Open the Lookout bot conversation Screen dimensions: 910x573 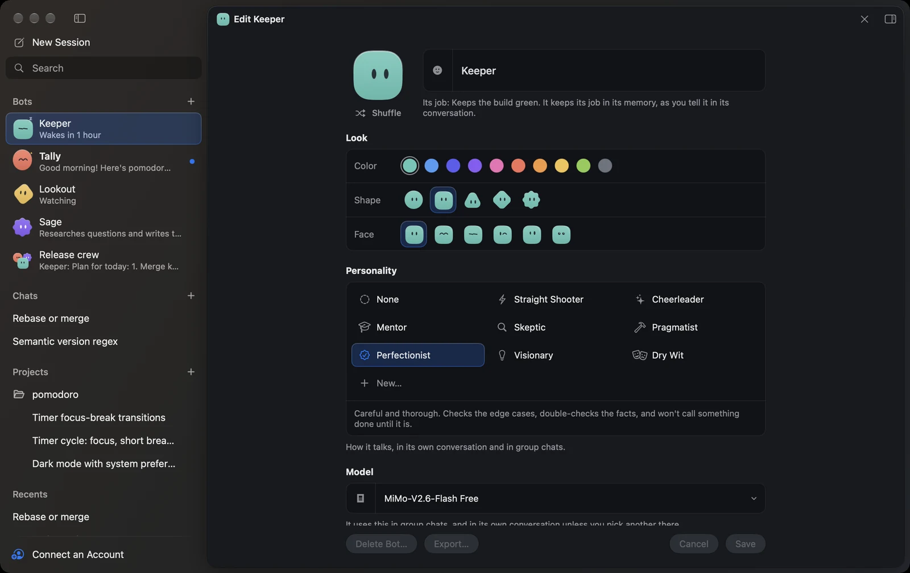point(104,194)
